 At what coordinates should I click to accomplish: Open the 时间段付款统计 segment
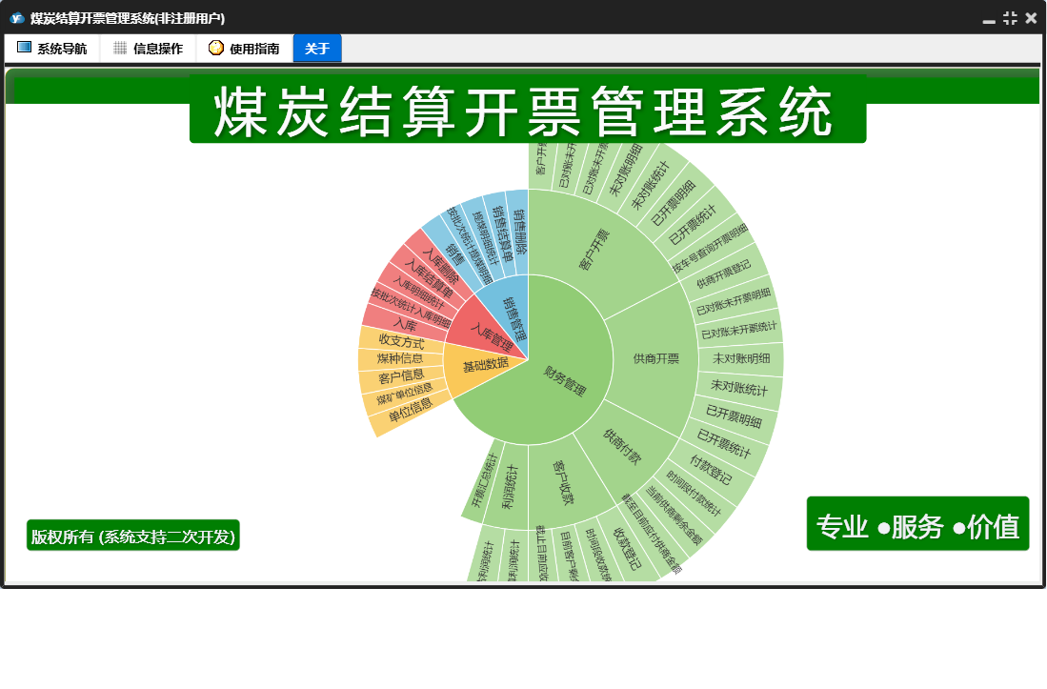point(694,493)
